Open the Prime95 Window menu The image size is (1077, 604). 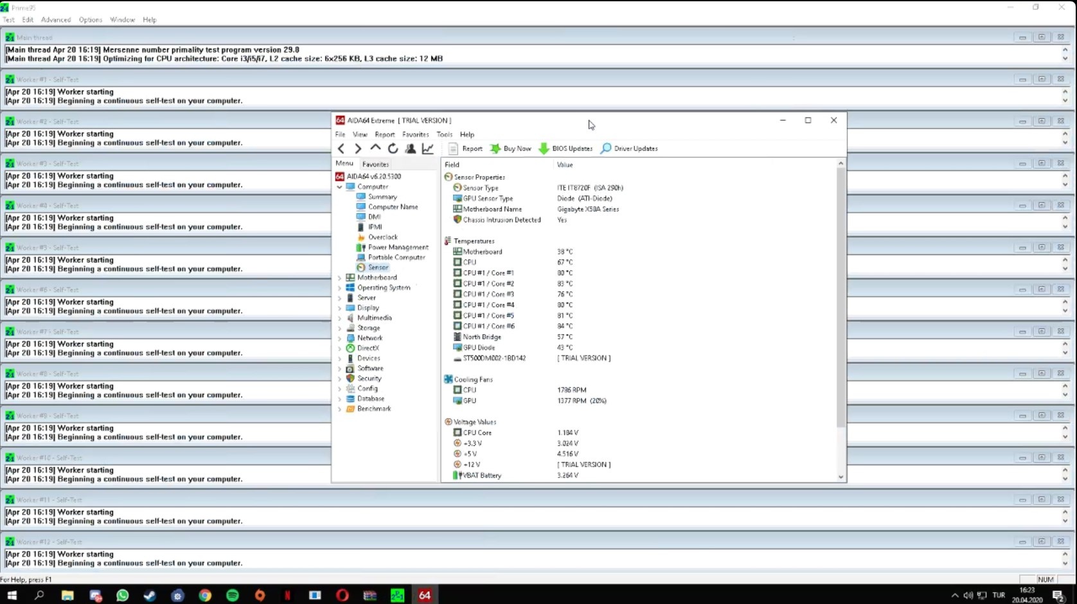[122, 20]
